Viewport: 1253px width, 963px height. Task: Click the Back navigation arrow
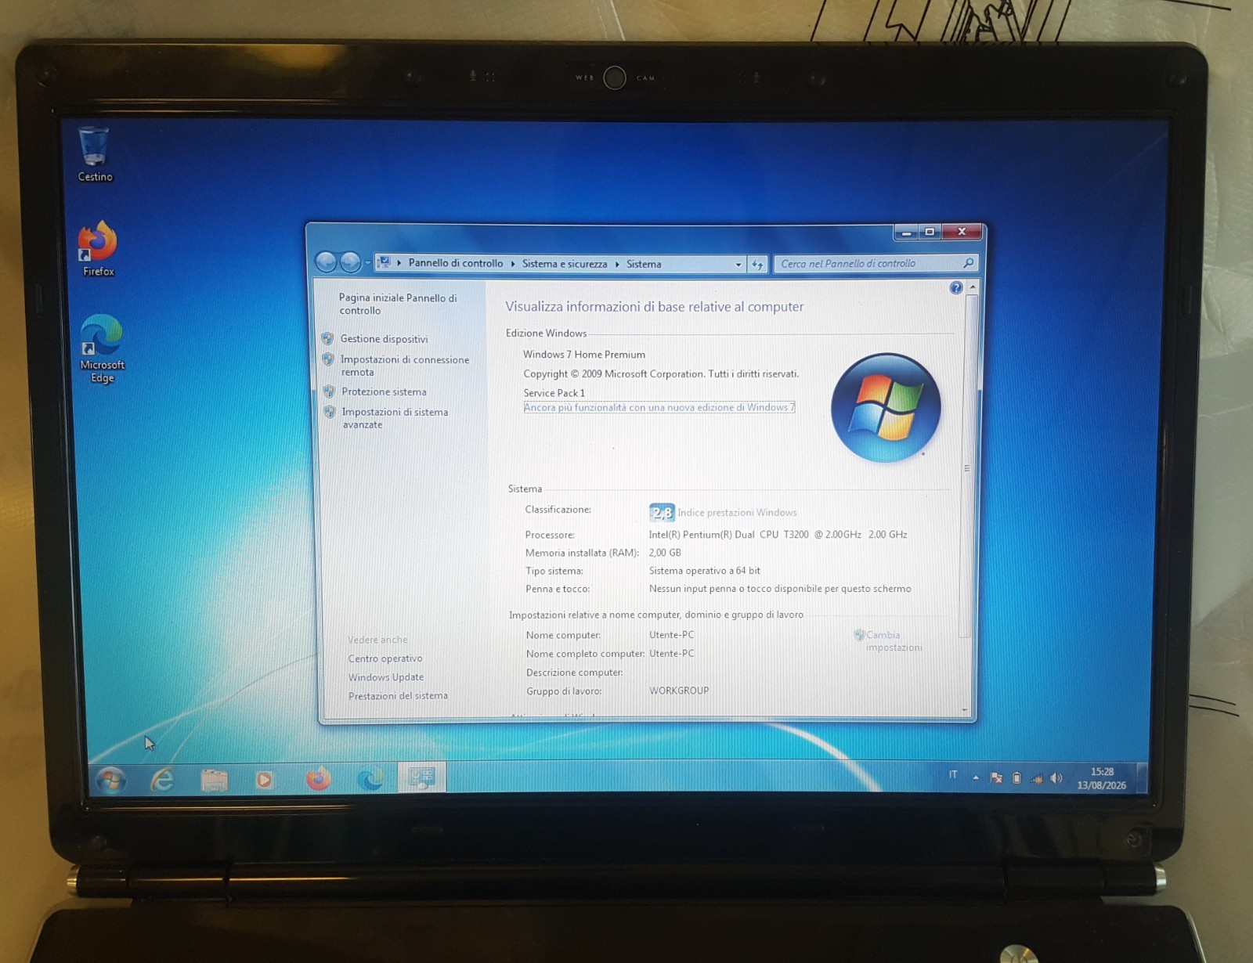(326, 262)
